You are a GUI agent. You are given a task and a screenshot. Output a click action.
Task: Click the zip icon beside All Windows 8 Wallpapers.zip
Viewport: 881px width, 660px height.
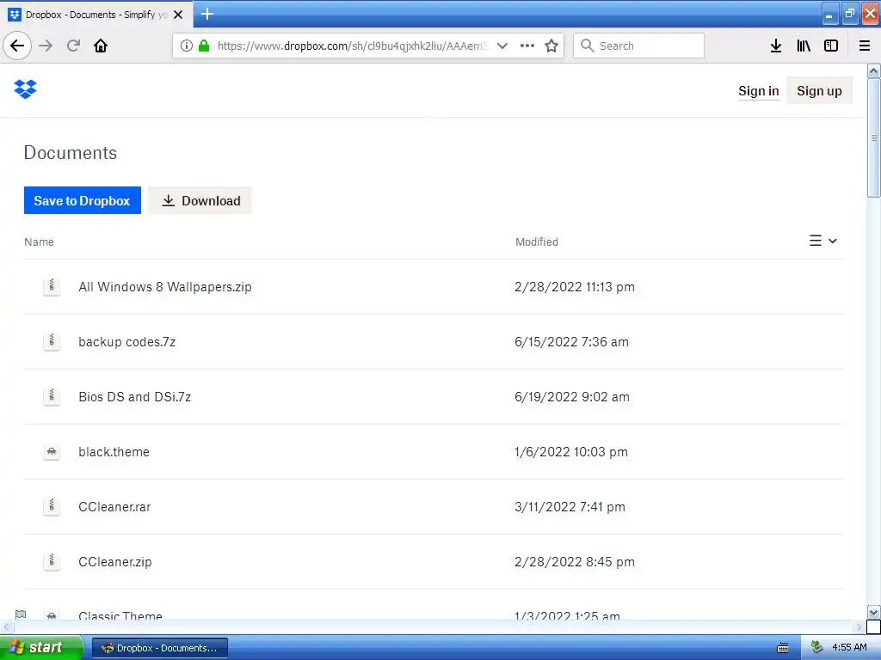[52, 287]
